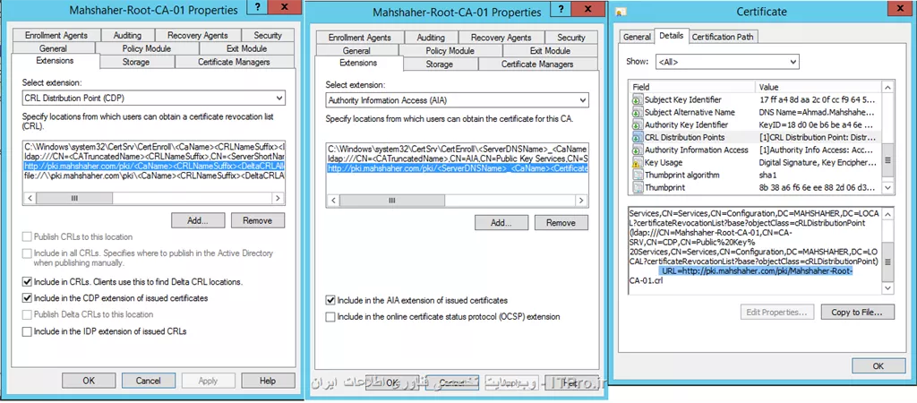Toggle Include in CRLs Delta CRL locations checkbox
The width and height of the screenshot is (917, 403).
26,282
